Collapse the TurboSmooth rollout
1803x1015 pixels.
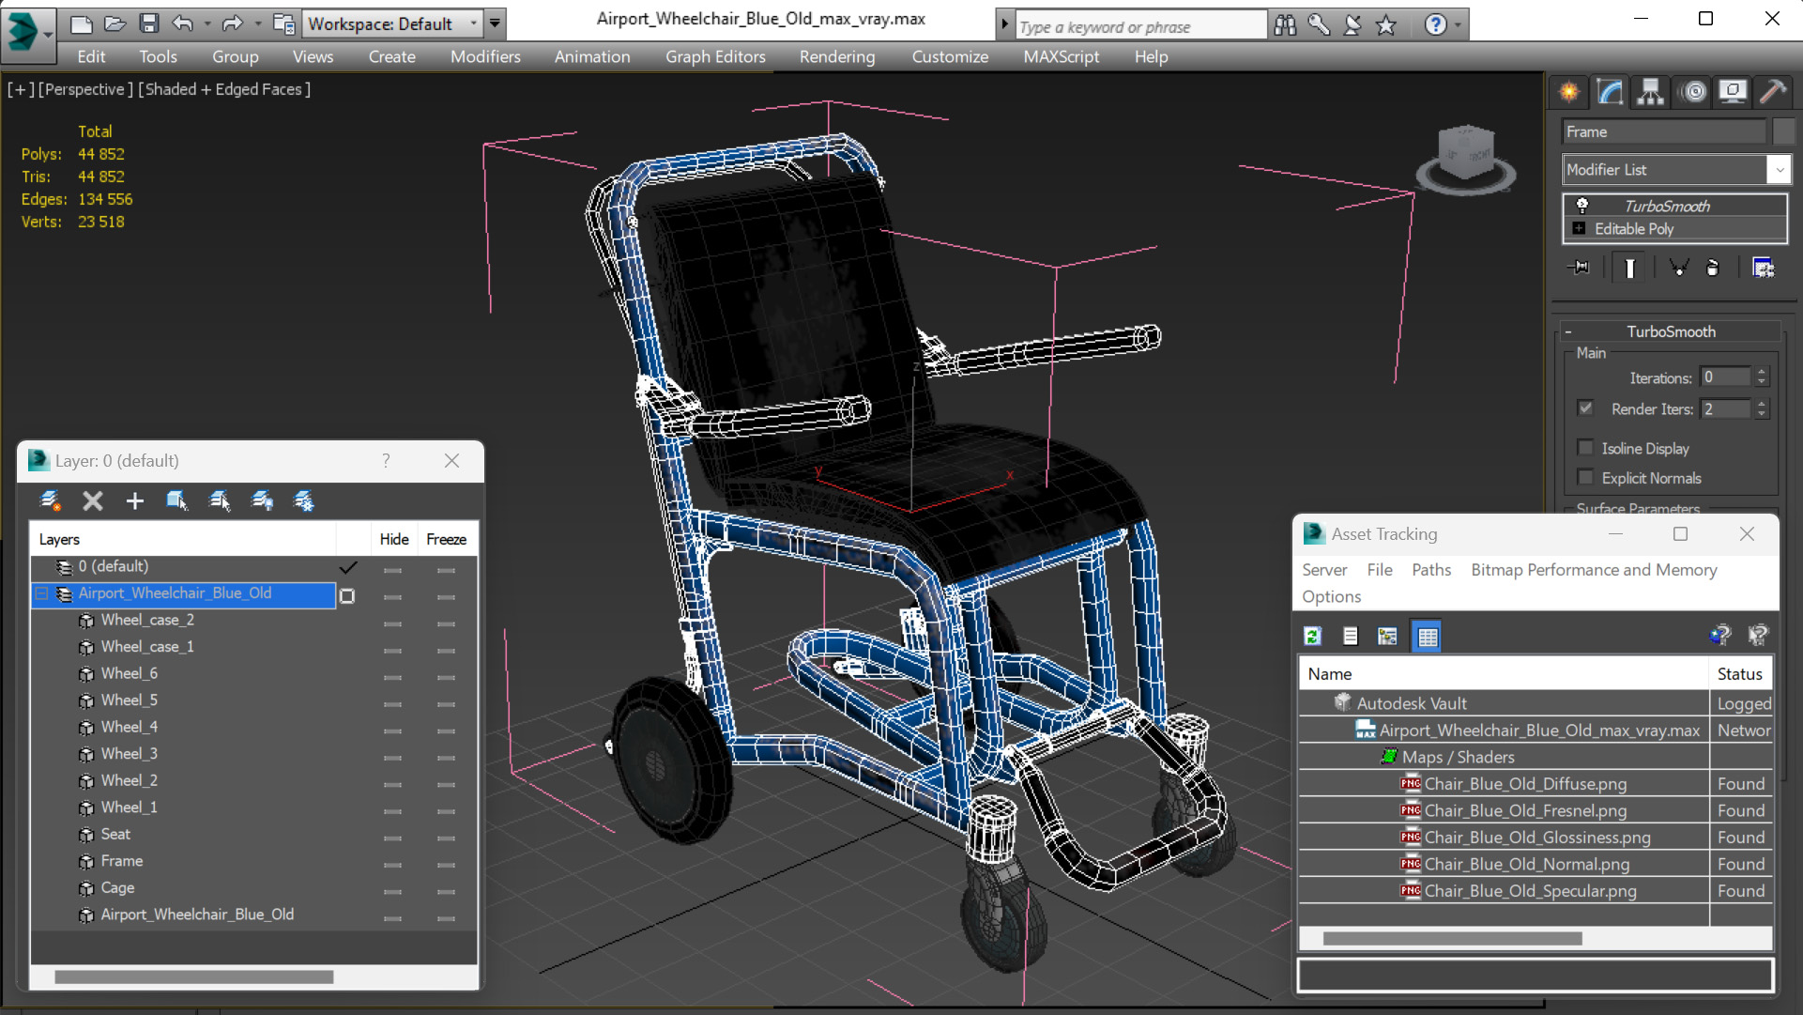tap(1568, 331)
